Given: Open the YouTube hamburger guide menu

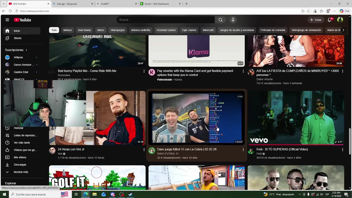Looking at the screenshot, I should (x=7, y=20).
